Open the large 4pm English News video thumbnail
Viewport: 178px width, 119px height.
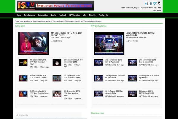[x=34, y=43]
